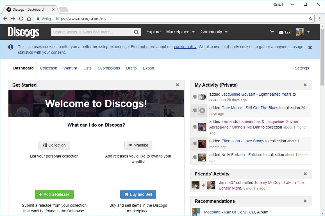Open Jacqueline Govaert - Lighthearted Years link

[256, 94]
